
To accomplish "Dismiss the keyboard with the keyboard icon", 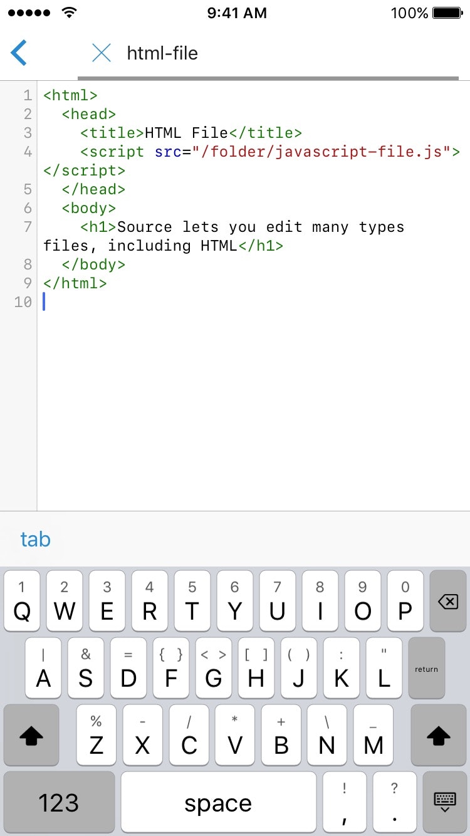I will coord(445,802).
